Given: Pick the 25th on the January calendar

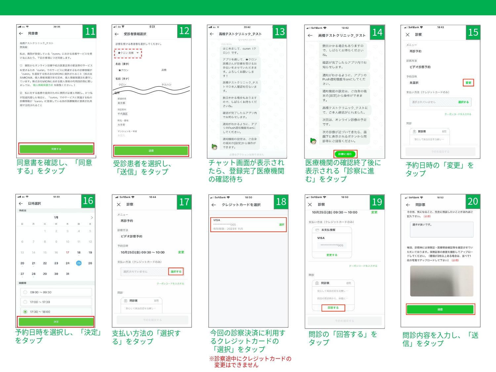Looking at the screenshot, I should 79,263.
